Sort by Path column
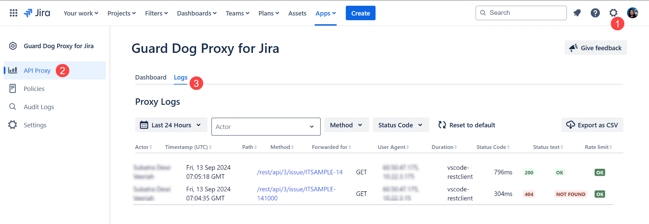 pyautogui.click(x=249, y=147)
